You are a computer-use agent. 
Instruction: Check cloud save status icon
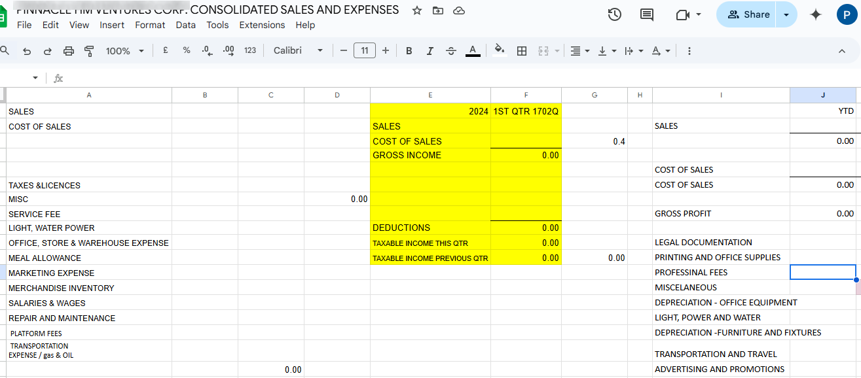pyautogui.click(x=458, y=10)
